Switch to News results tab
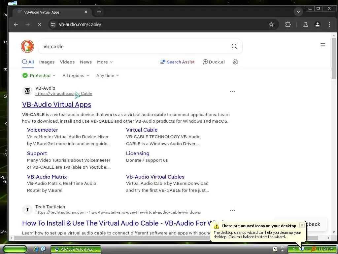338x254 pixels. 86,62
